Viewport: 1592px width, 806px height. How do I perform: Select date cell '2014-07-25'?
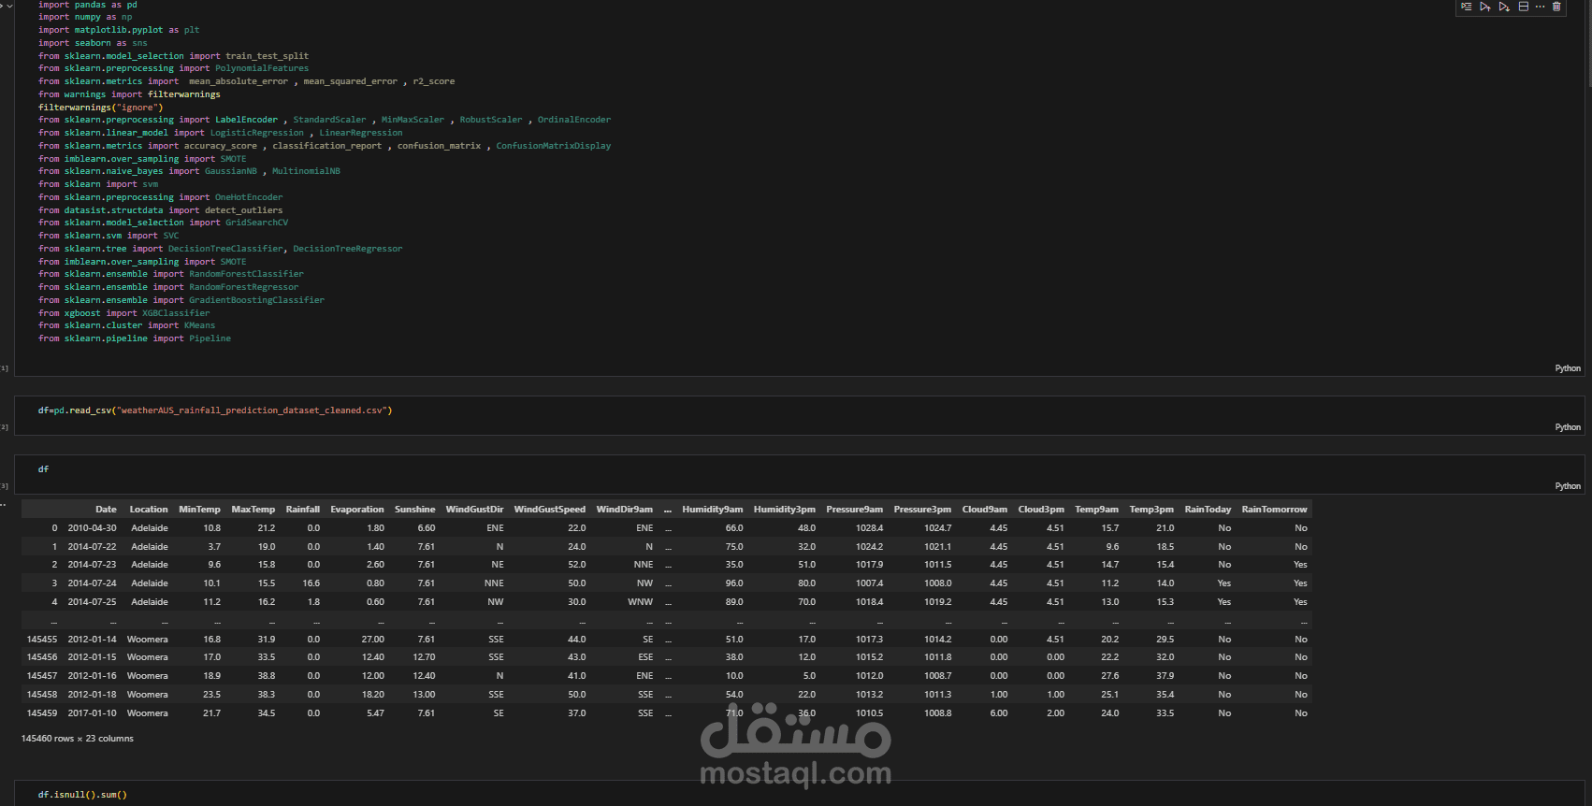pos(92,602)
